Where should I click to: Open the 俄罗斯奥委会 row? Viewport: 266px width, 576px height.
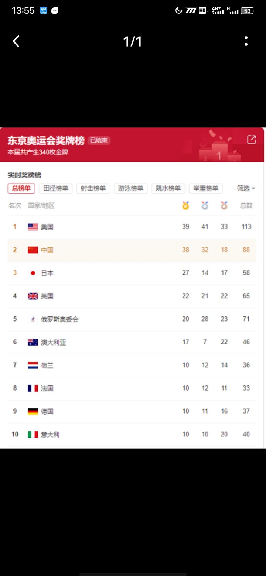point(132,319)
